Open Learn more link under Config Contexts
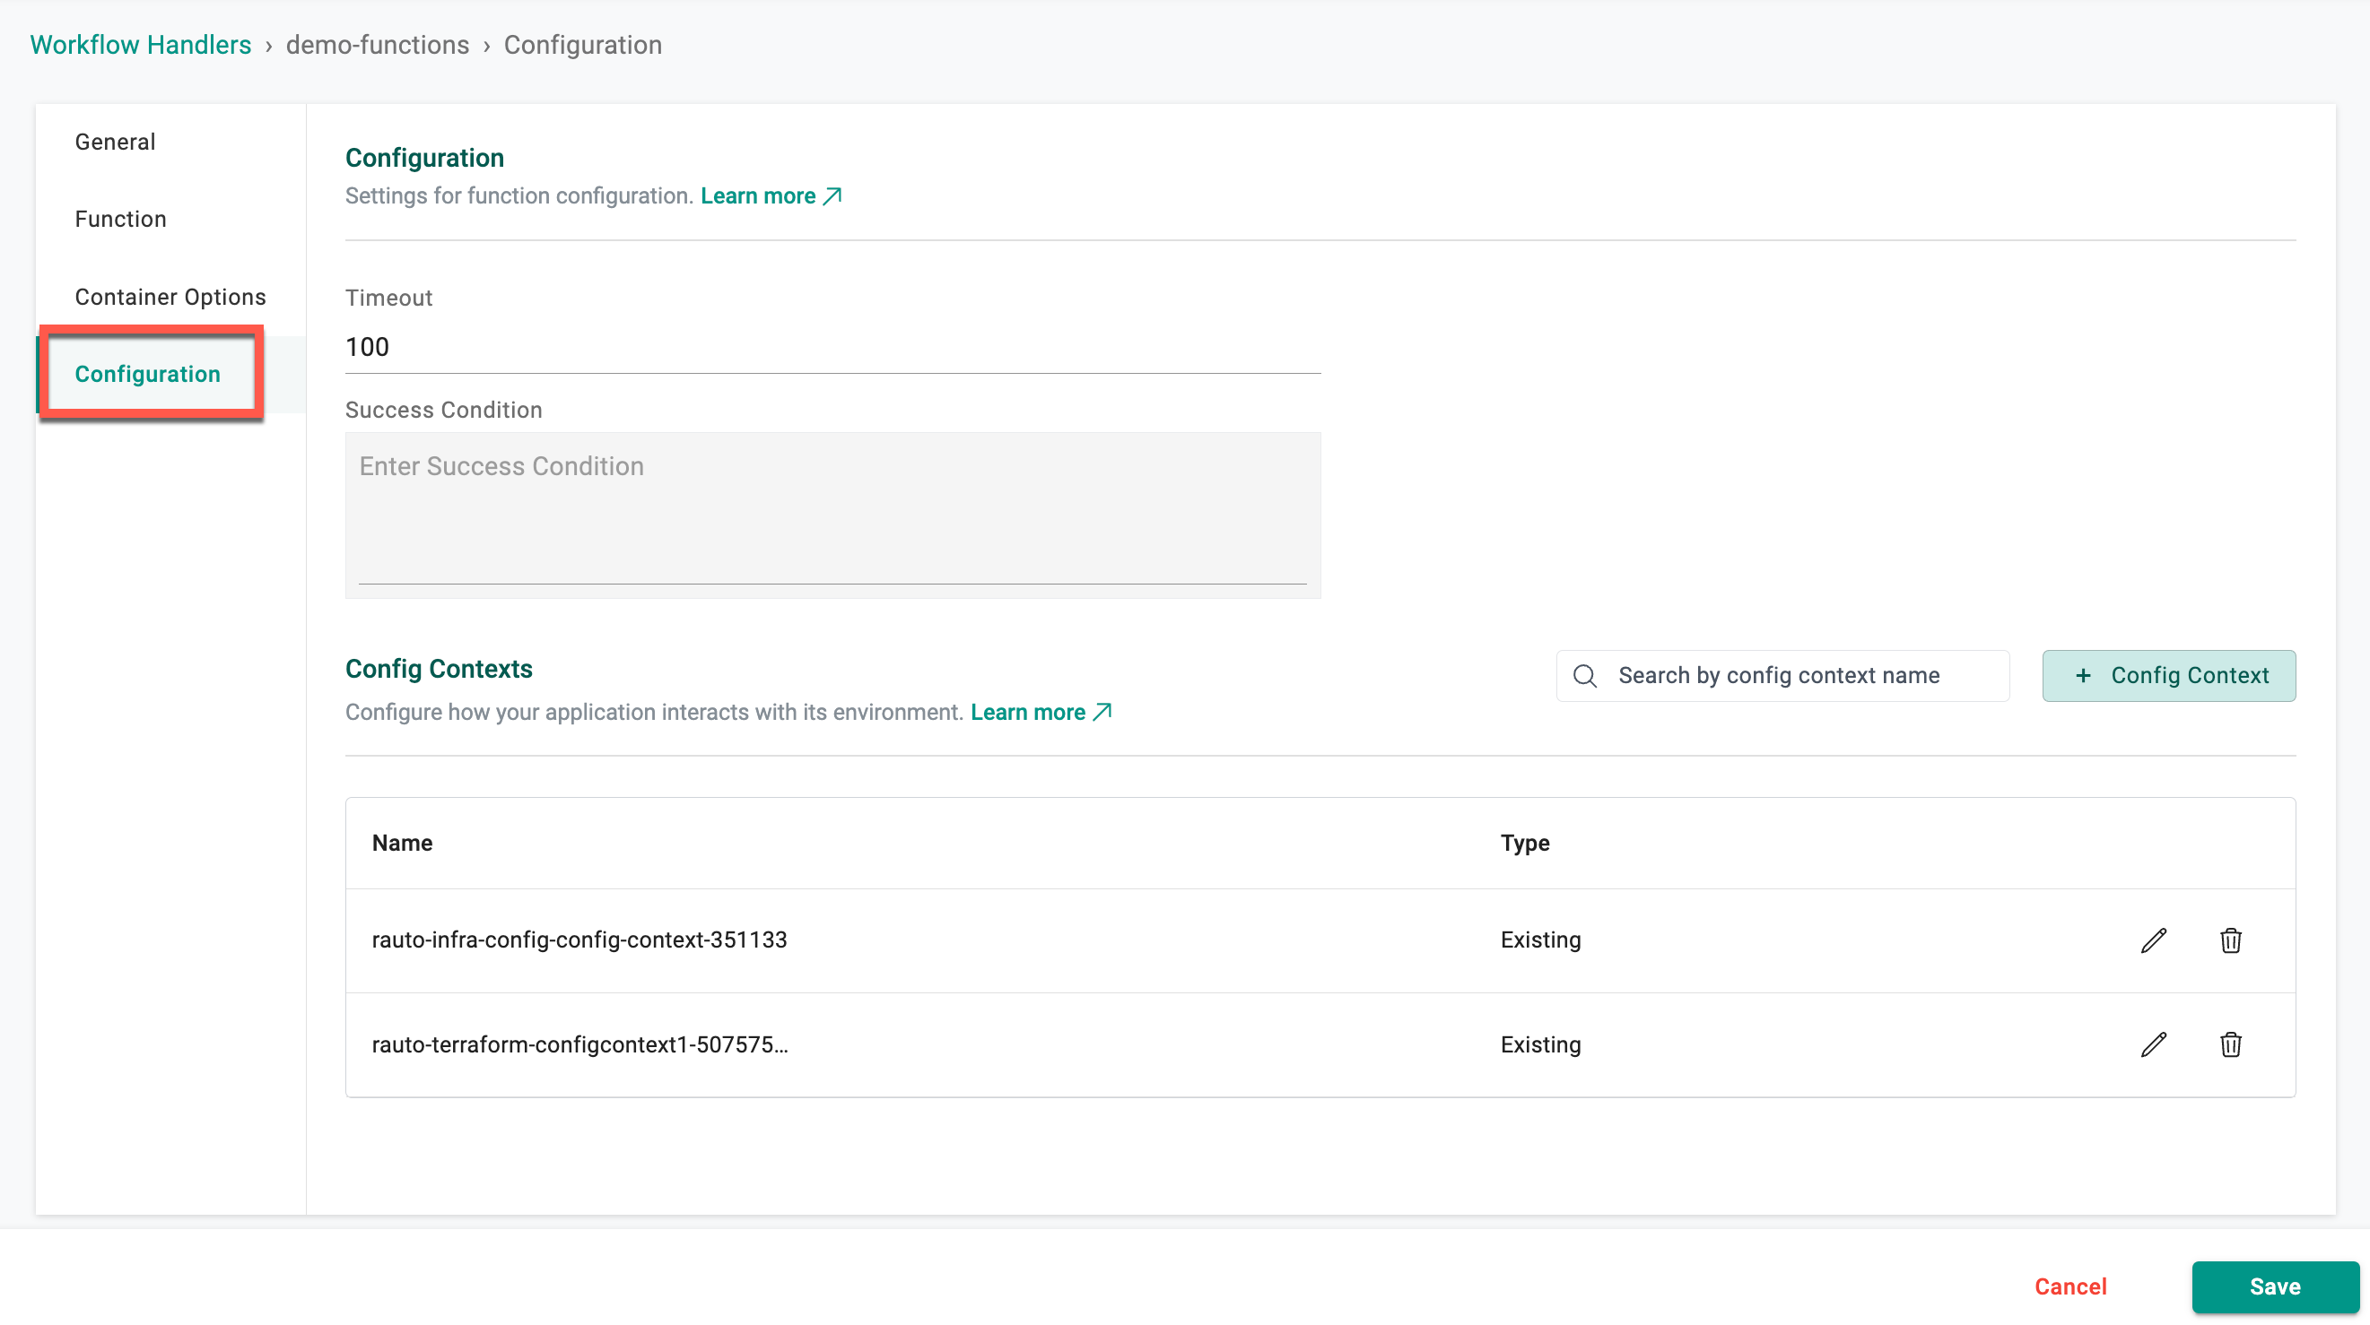 [x=1041, y=713]
